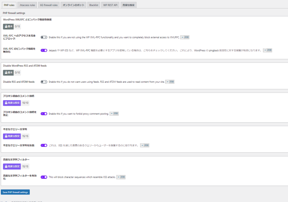Toggle the 不正なクエリー文字列を拒否 switch

44,145
